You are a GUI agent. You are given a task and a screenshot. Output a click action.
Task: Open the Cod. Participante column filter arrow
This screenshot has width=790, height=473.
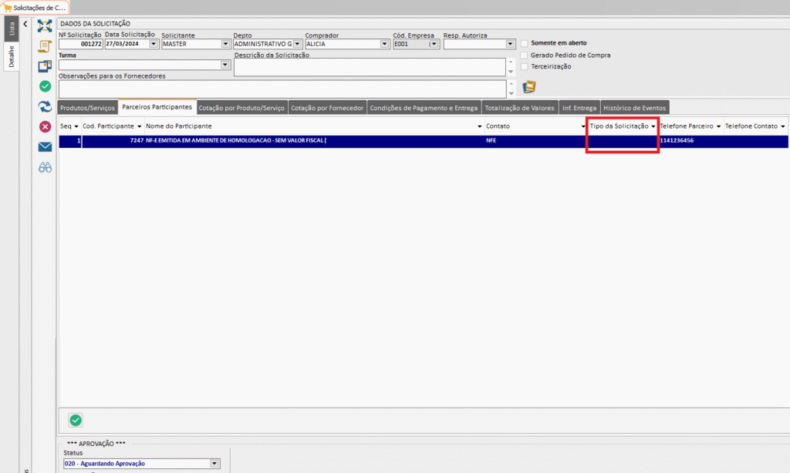[139, 126]
